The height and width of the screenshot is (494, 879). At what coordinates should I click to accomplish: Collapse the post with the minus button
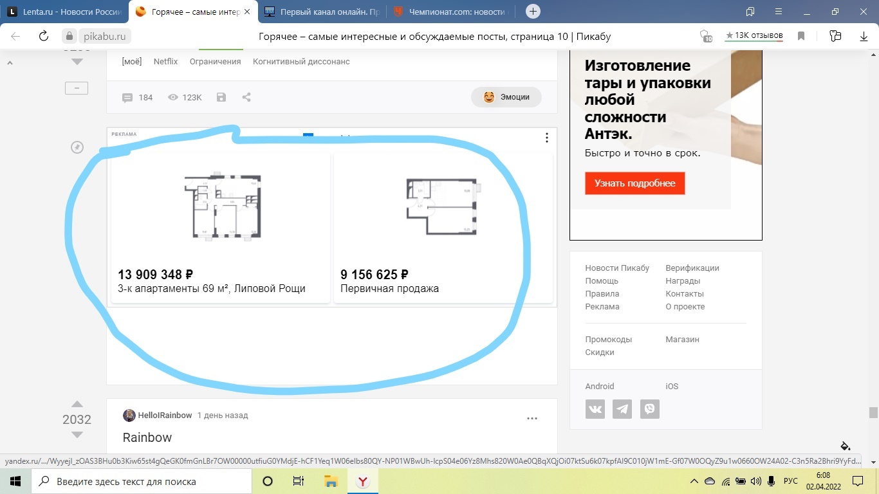click(77, 88)
